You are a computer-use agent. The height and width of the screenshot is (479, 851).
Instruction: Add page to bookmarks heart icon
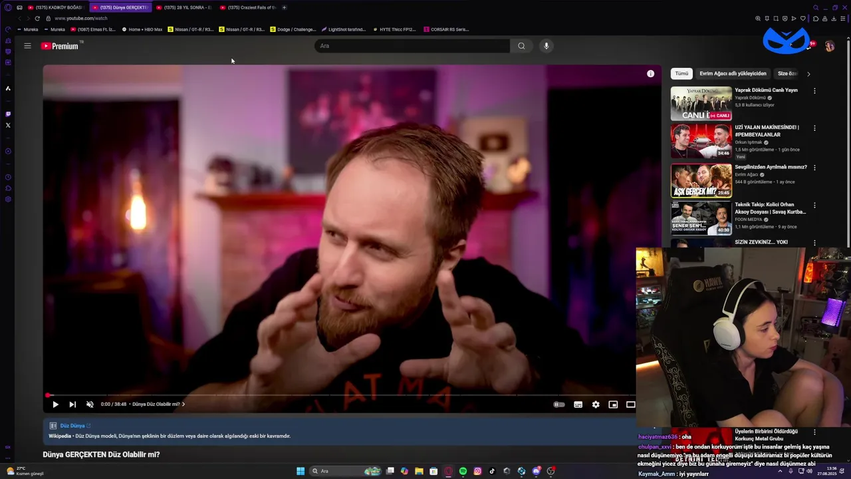802,19
